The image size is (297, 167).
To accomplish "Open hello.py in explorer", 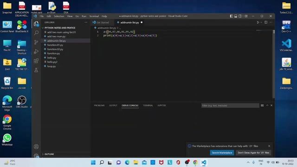I will click(x=52, y=58).
